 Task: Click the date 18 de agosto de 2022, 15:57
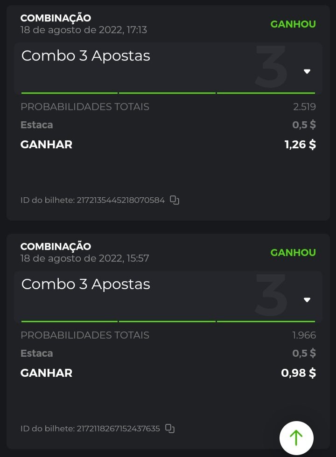(x=84, y=258)
